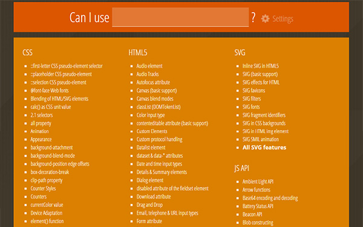Focus the Can I use search field
Viewport: 363px width, 227px height.
click(180, 17)
